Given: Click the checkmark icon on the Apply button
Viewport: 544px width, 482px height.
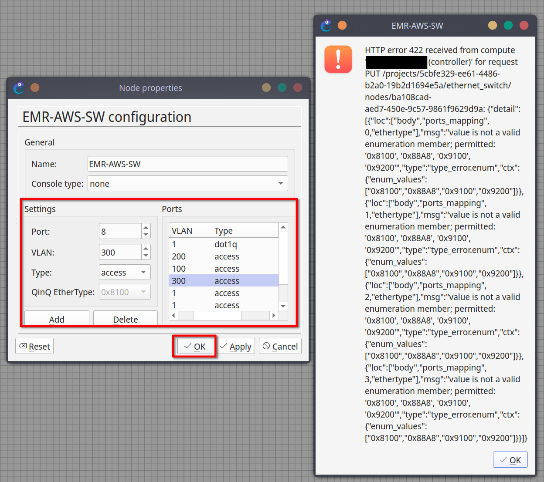Looking at the screenshot, I should point(224,346).
